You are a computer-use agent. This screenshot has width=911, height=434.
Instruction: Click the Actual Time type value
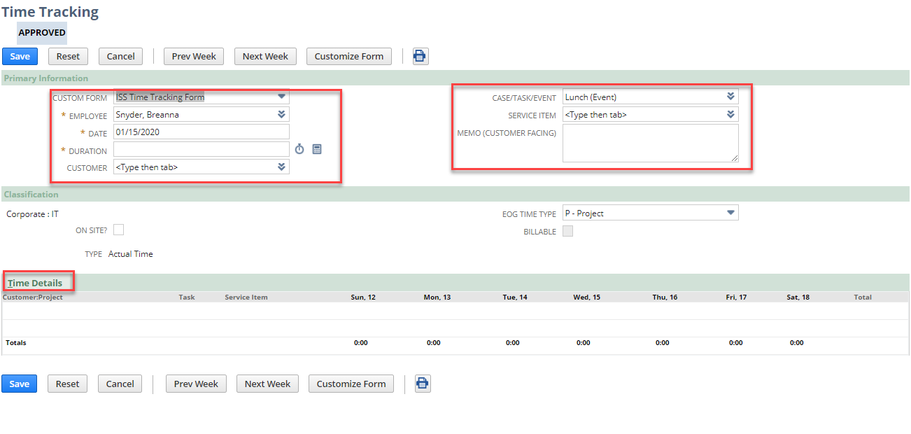[x=130, y=254]
